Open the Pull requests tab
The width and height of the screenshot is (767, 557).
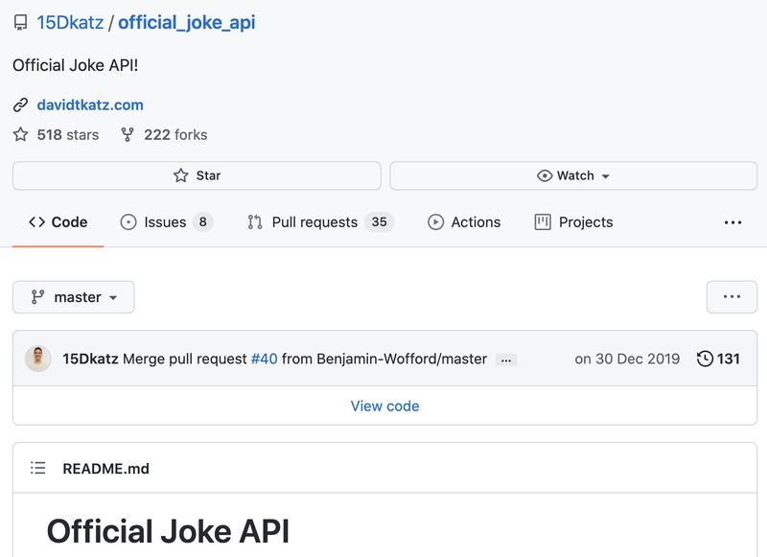tap(320, 222)
